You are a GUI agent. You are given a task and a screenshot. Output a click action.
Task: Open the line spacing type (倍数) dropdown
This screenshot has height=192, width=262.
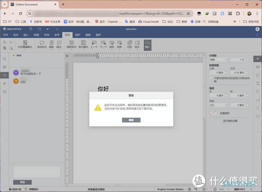pos(218,60)
